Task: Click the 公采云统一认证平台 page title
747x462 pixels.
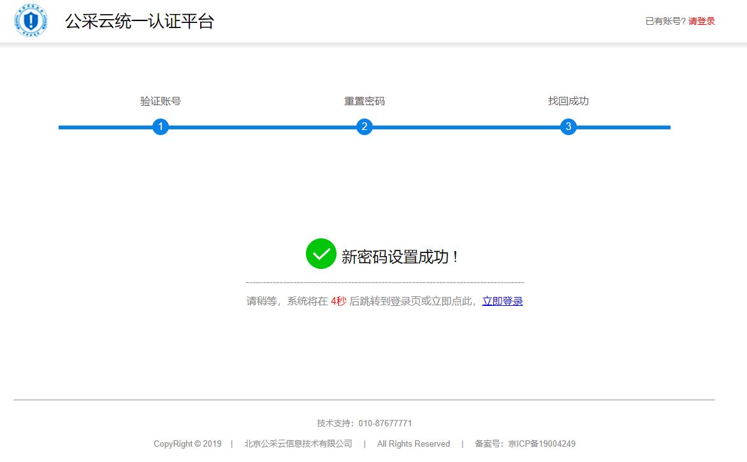Action: tap(139, 21)
